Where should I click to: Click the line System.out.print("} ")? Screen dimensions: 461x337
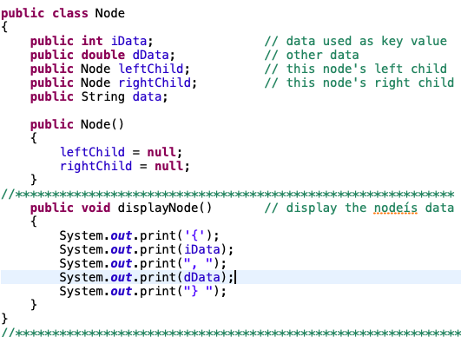click(143, 292)
